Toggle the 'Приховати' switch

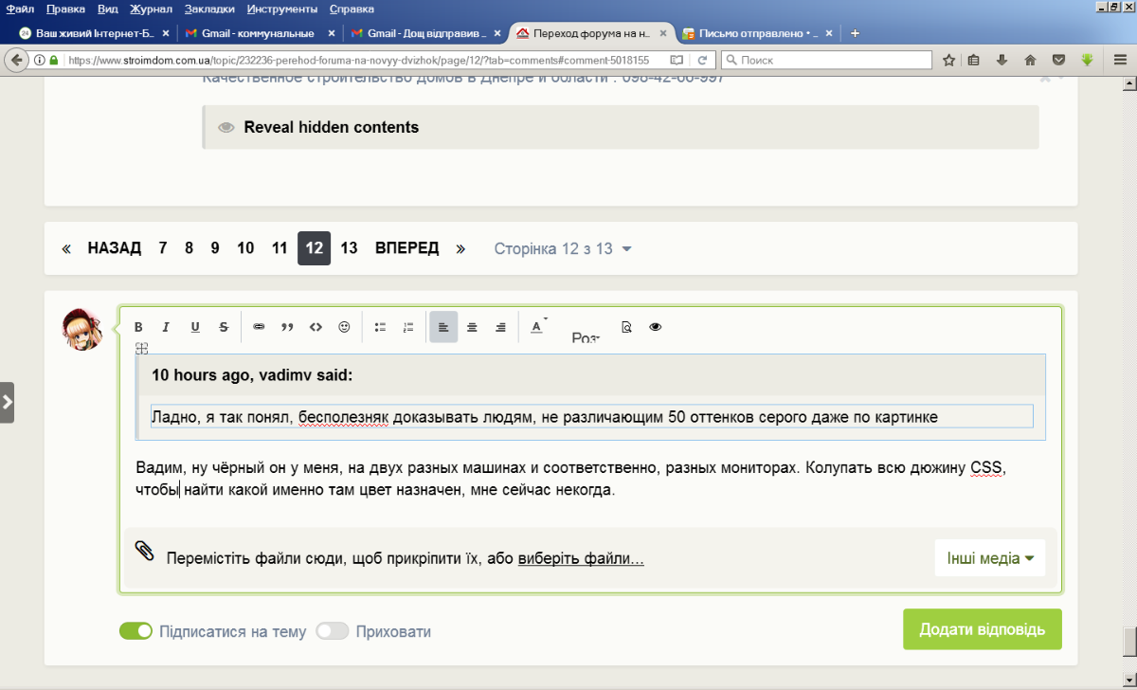click(x=333, y=631)
